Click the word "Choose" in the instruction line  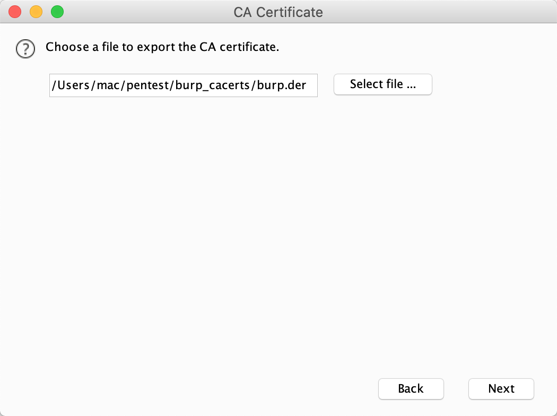(x=67, y=47)
